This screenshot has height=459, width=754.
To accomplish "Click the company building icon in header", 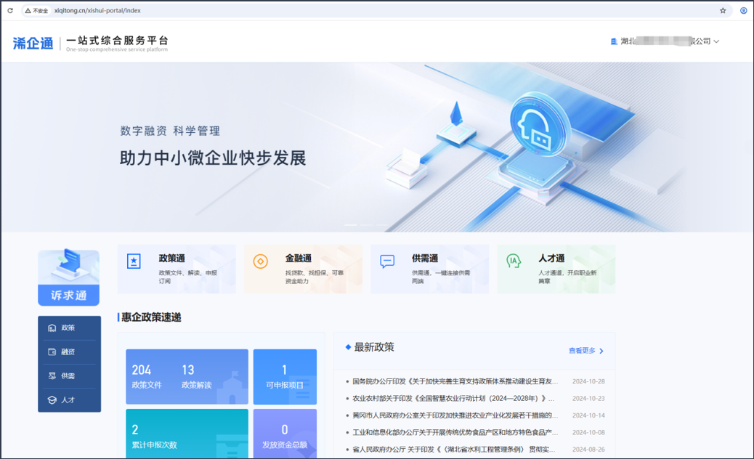I will (614, 41).
